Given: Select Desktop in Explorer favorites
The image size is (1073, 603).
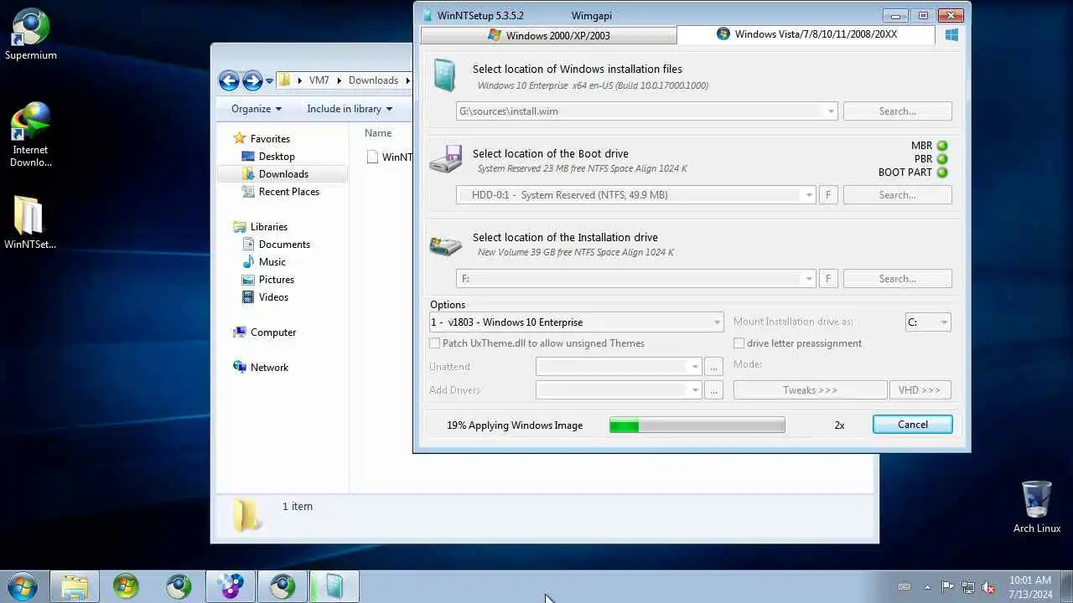Looking at the screenshot, I should (277, 157).
